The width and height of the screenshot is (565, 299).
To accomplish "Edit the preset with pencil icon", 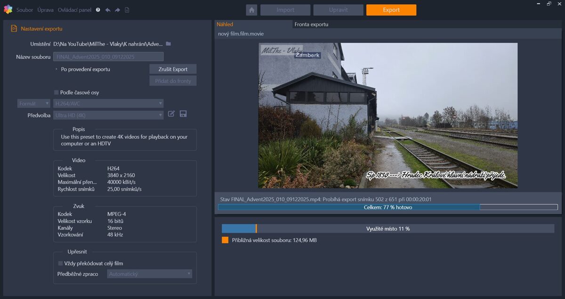I will click(x=171, y=114).
